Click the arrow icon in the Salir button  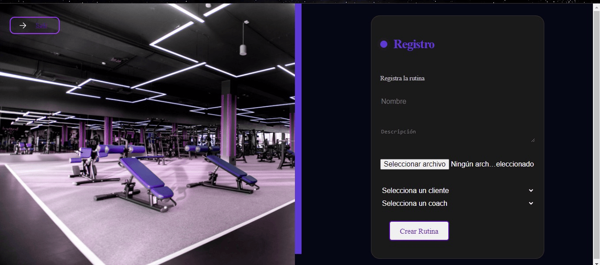pos(23,26)
